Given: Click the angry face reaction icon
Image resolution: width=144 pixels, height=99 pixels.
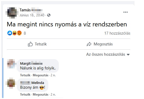Looking at the screenshot, I should 19,33.
